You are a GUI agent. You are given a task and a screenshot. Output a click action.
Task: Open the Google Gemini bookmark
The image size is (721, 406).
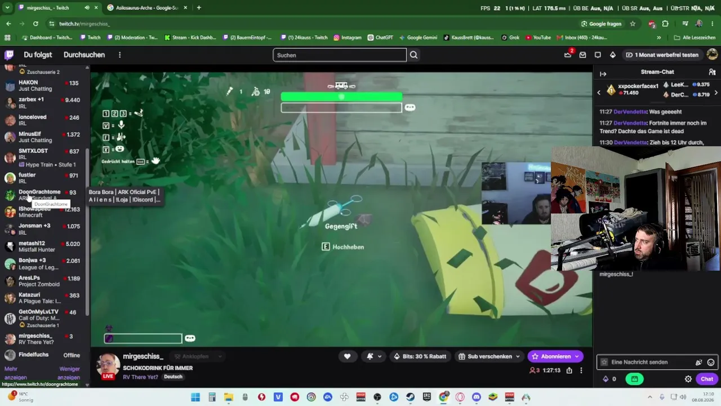point(418,38)
